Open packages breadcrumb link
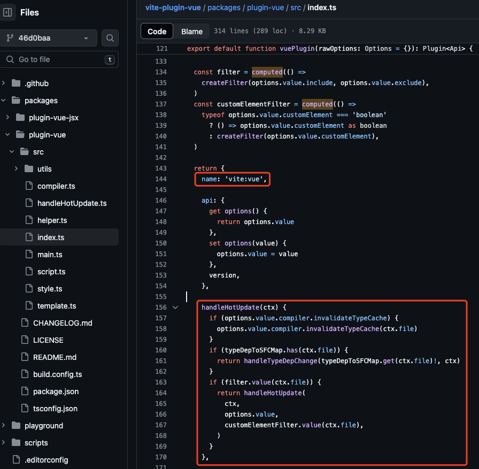Viewport: 479px width, 469px height. (x=224, y=7)
